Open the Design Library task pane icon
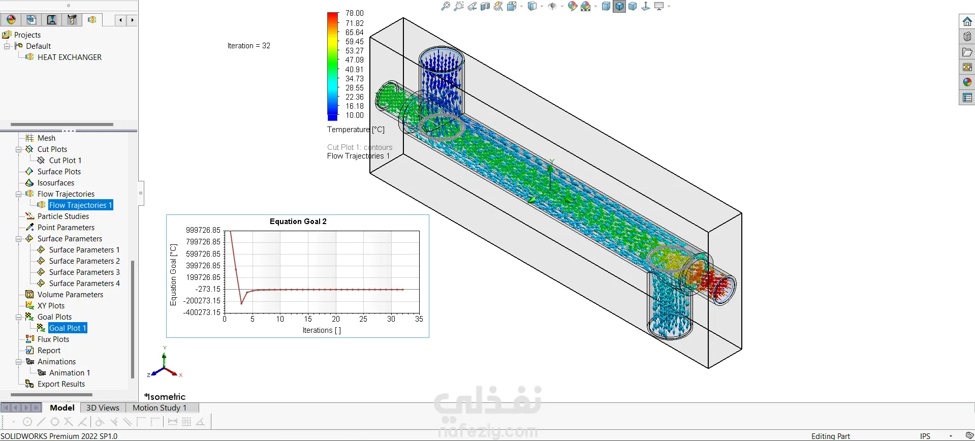 [967, 37]
